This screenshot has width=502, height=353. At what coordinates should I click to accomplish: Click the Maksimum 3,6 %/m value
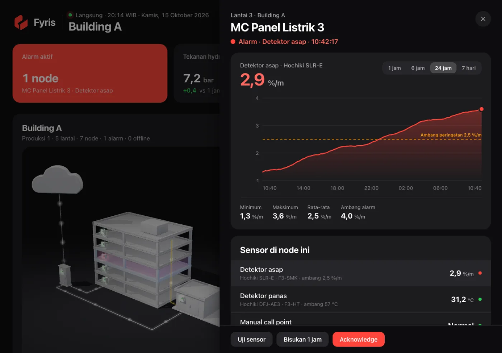[285, 216]
